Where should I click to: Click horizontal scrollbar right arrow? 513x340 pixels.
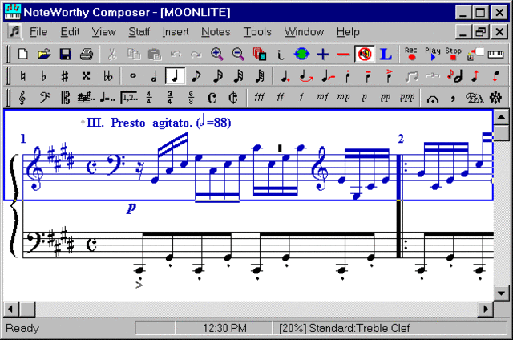486,309
